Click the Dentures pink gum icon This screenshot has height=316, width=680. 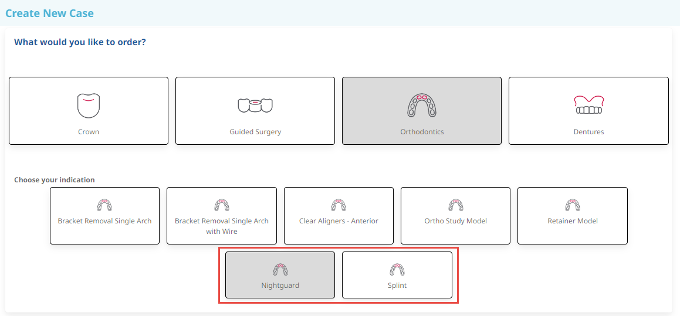click(x=588, y=105)
